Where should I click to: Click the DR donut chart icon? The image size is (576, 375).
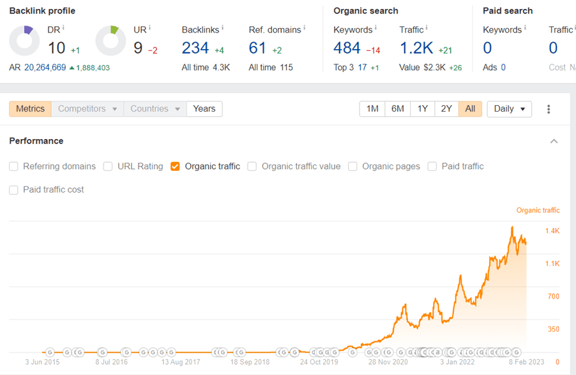(x=24, y=41)
